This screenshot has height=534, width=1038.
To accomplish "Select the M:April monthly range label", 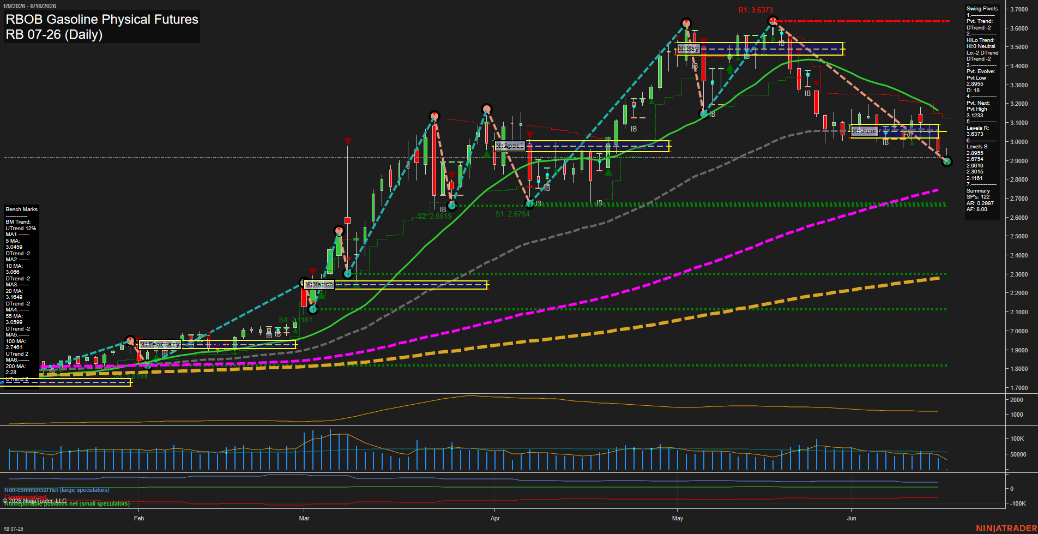I will pos(510,146).
